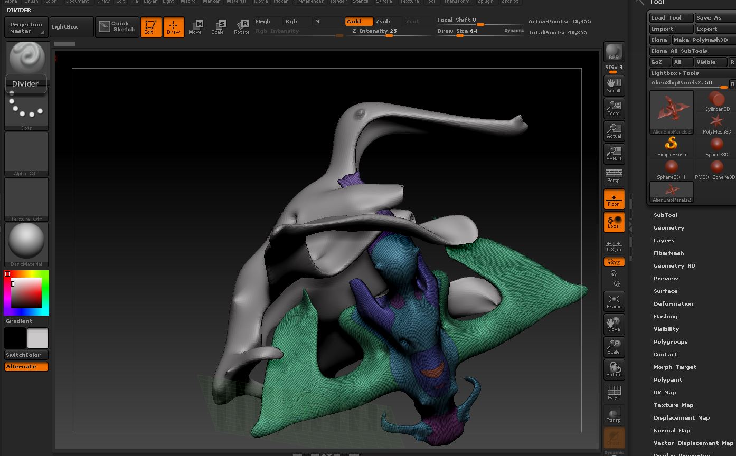
Task: Select Move mode in top shelf
Action: coord(195,27)
